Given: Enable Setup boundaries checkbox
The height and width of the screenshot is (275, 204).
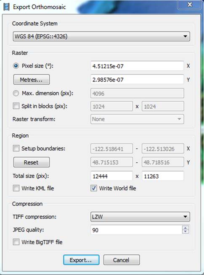Looking at the screenshot, I should click(16, 148).
